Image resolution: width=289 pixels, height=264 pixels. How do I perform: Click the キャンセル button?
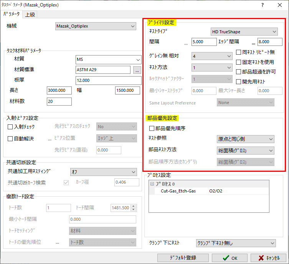pos(268,258)
